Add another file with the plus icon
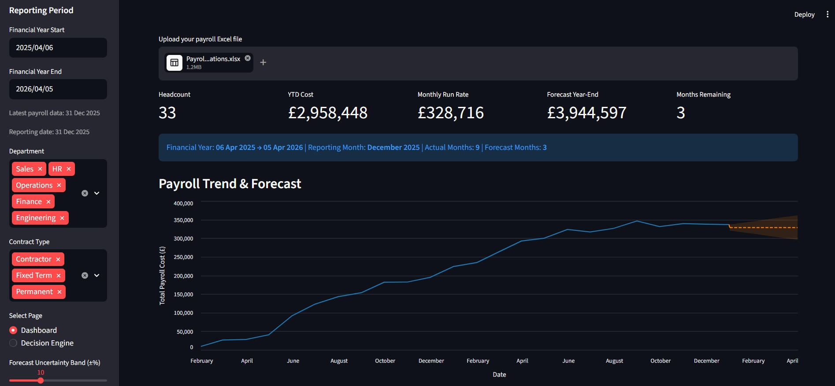This screenshot has width=835, height=386. [263, 62]
